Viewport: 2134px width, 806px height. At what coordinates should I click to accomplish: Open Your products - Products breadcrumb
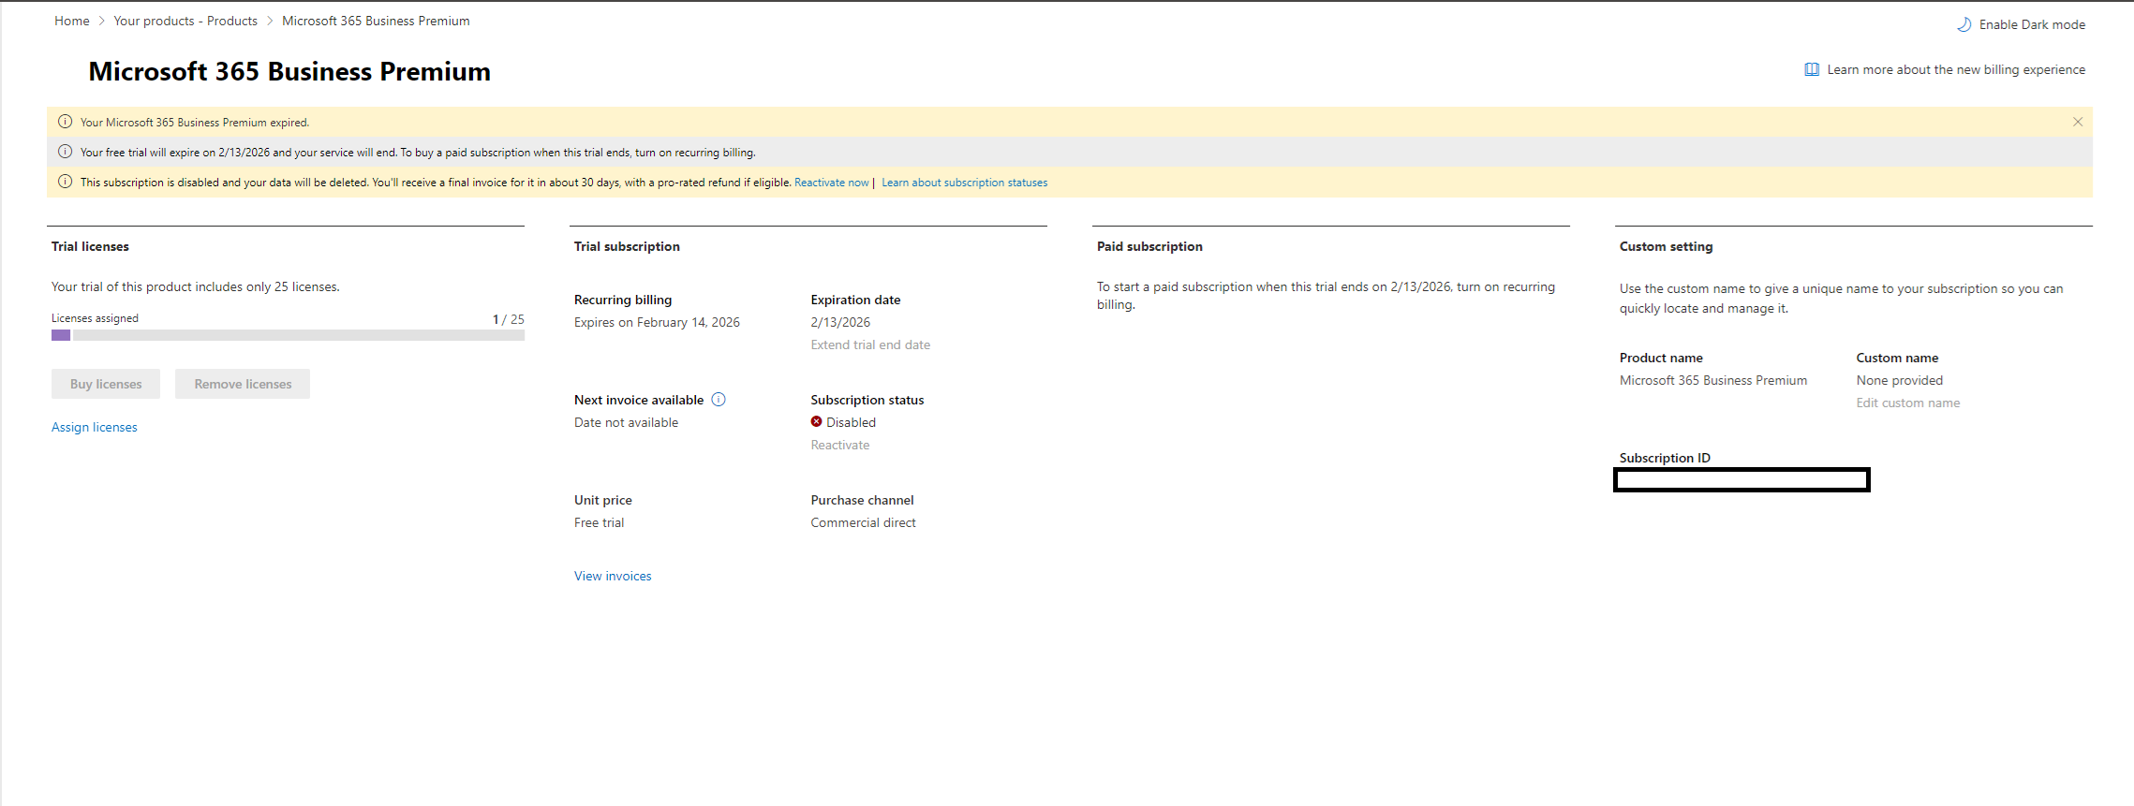[x=185, y=21]
